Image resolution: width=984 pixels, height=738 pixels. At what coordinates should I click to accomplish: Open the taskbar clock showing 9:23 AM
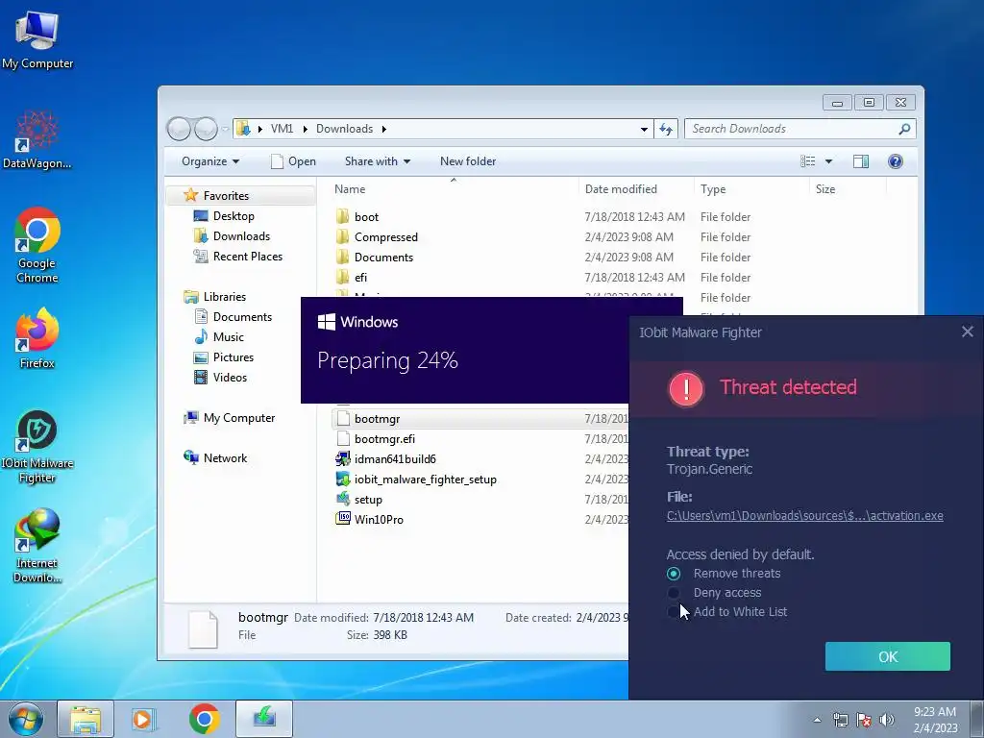click(x=934, y=719)
